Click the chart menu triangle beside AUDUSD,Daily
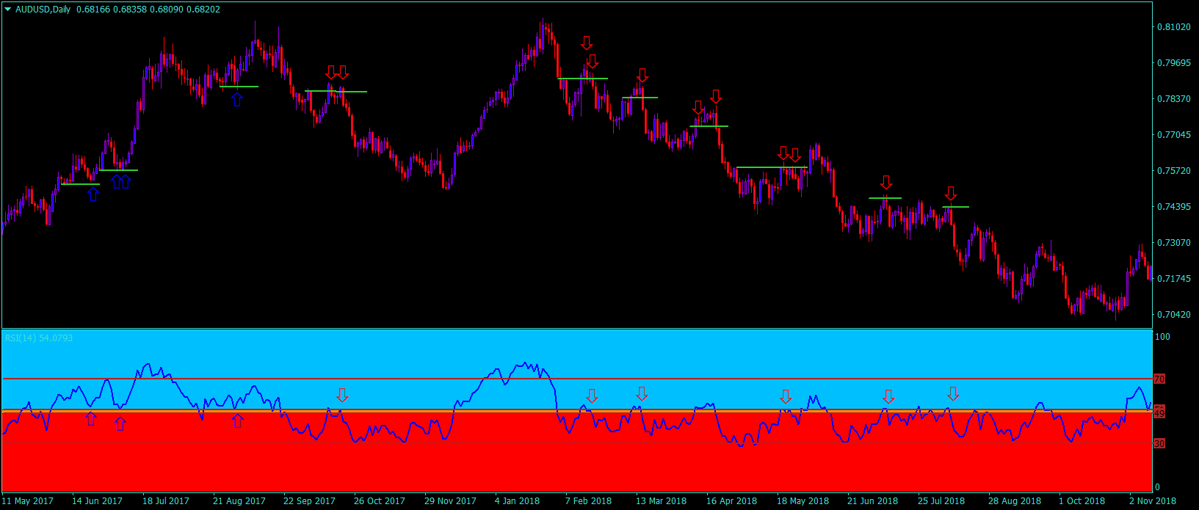Viewport: 1199px width, 510px height. click(8, 10)
